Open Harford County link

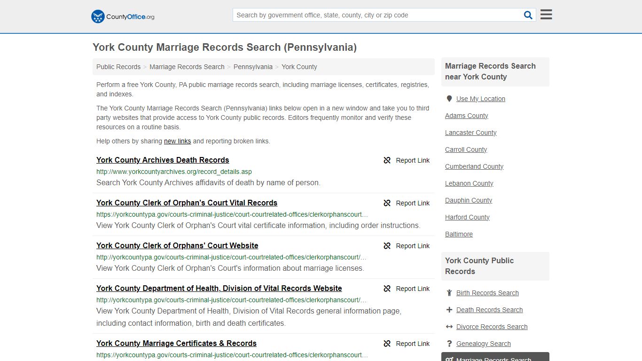coord(467,217)
